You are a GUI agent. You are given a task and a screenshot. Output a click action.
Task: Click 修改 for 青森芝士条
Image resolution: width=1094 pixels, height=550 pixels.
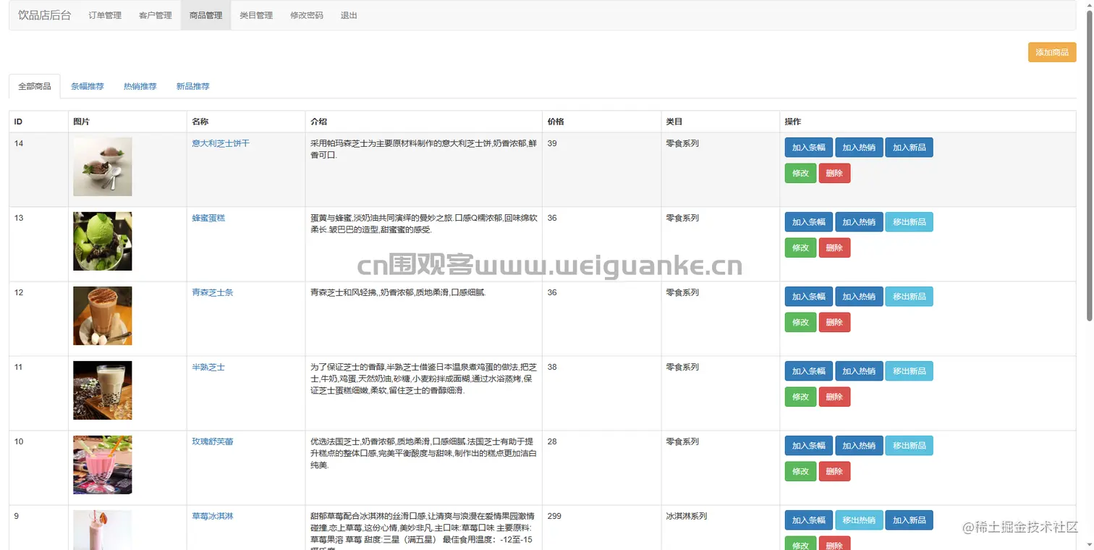click(x=800, y=322)
